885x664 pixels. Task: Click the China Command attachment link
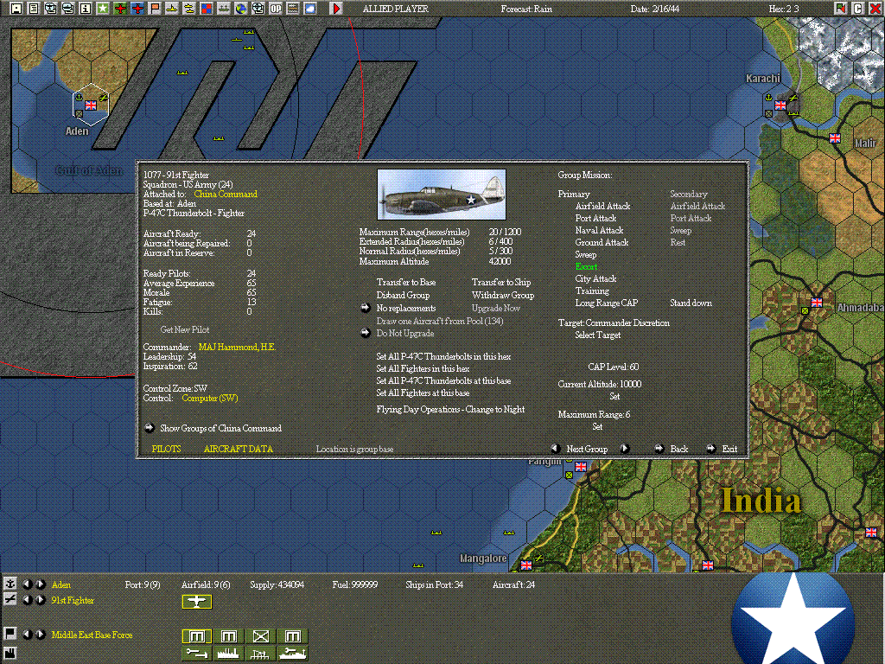(226, 194)
